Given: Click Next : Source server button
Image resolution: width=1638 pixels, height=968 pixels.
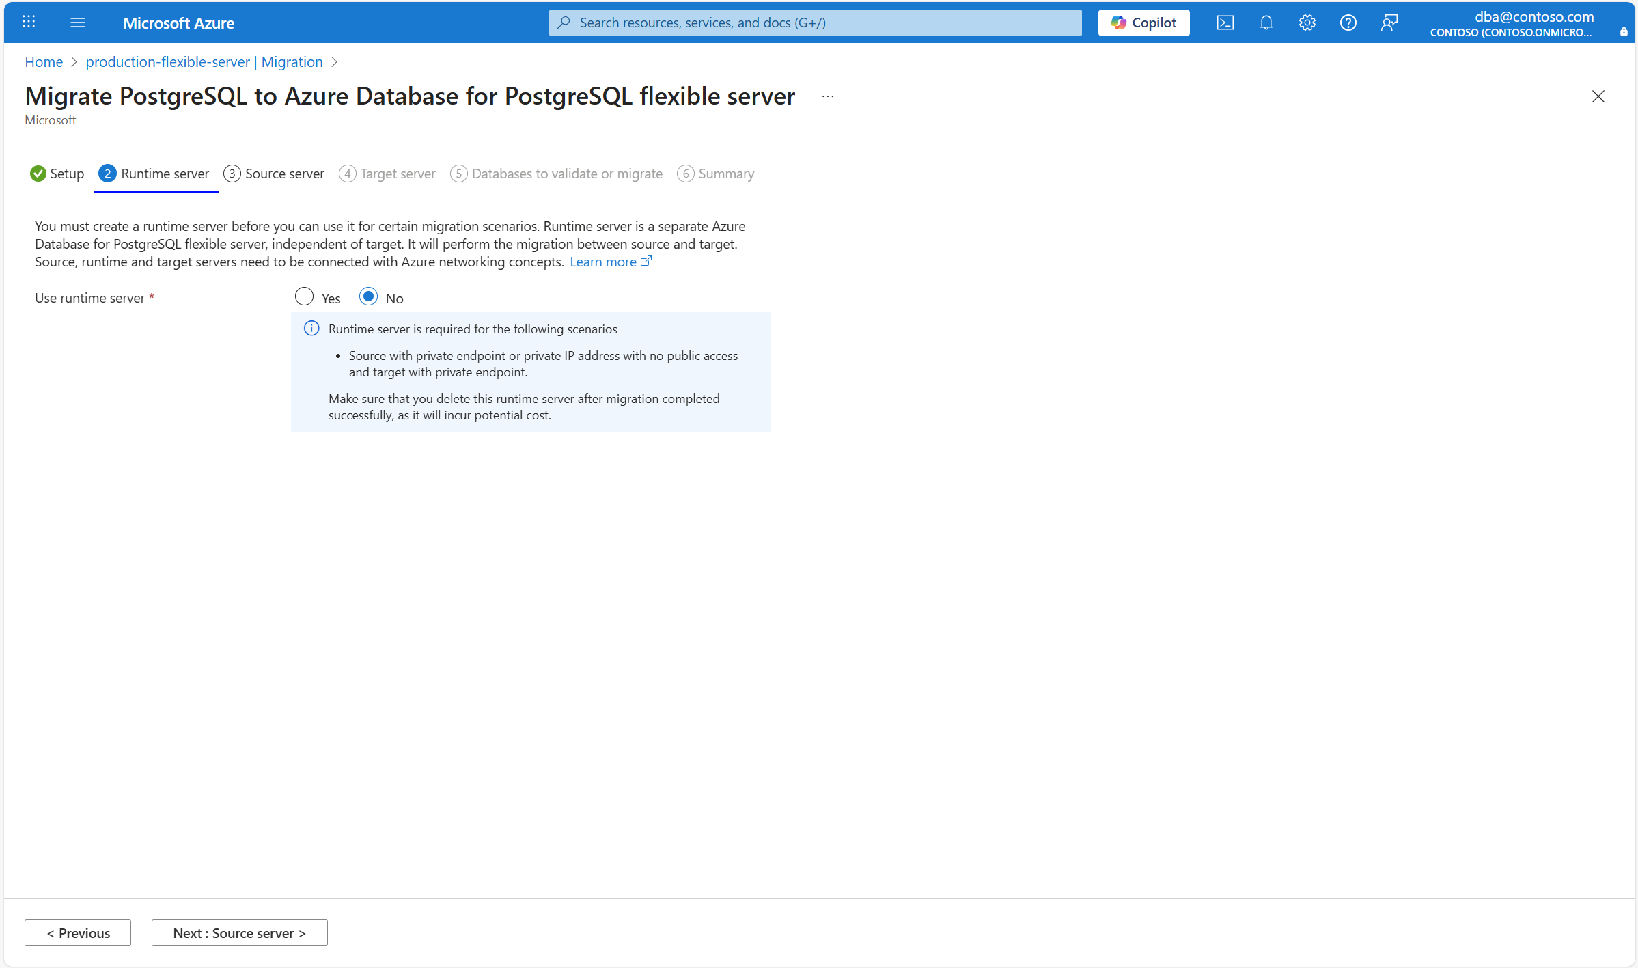Looking at the screenshot, I should coord(239,933).
